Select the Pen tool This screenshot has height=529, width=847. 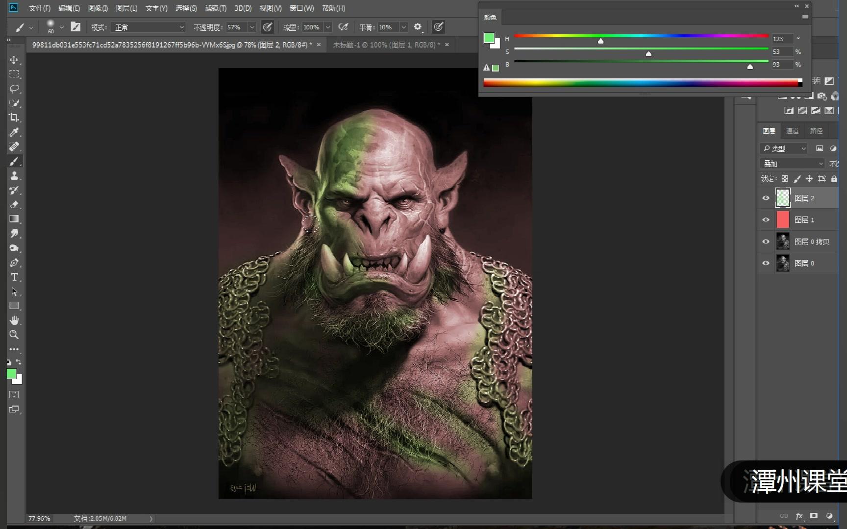14,263
